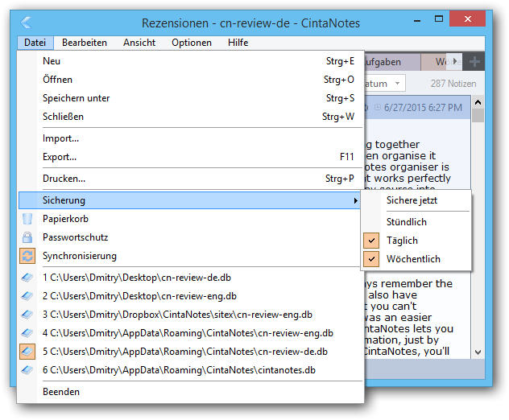Open the Optionen menu
The width and height of the screenshot is (509, 420).
tap(192, 43)
